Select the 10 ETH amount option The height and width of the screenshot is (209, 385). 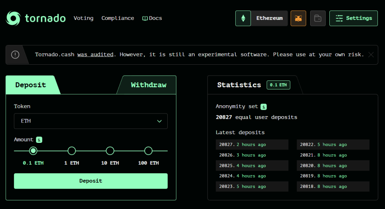110,151
